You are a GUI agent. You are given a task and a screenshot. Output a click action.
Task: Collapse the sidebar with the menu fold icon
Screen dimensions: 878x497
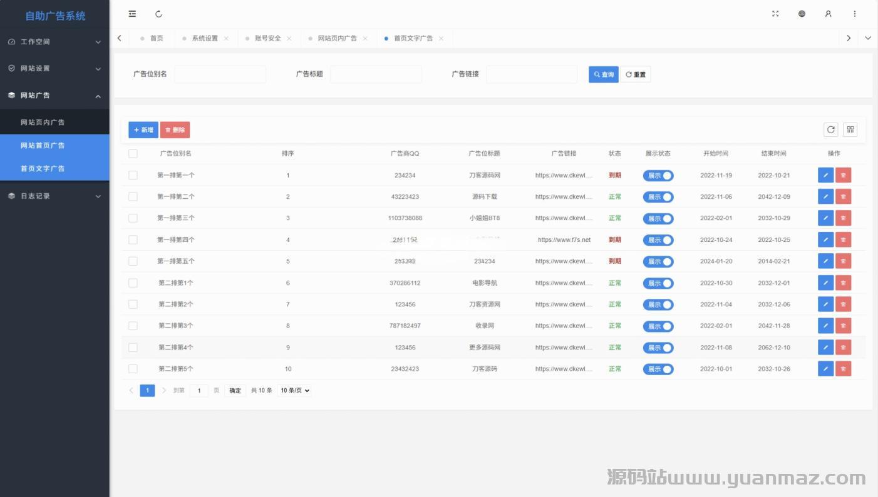[x=132, y=14]
